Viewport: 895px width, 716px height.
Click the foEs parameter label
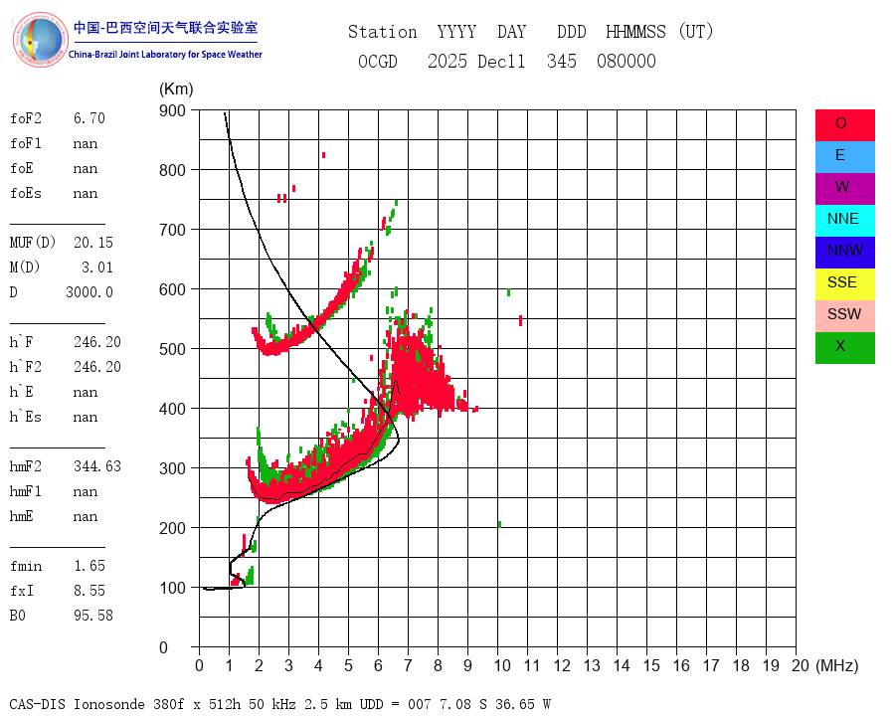26,193
